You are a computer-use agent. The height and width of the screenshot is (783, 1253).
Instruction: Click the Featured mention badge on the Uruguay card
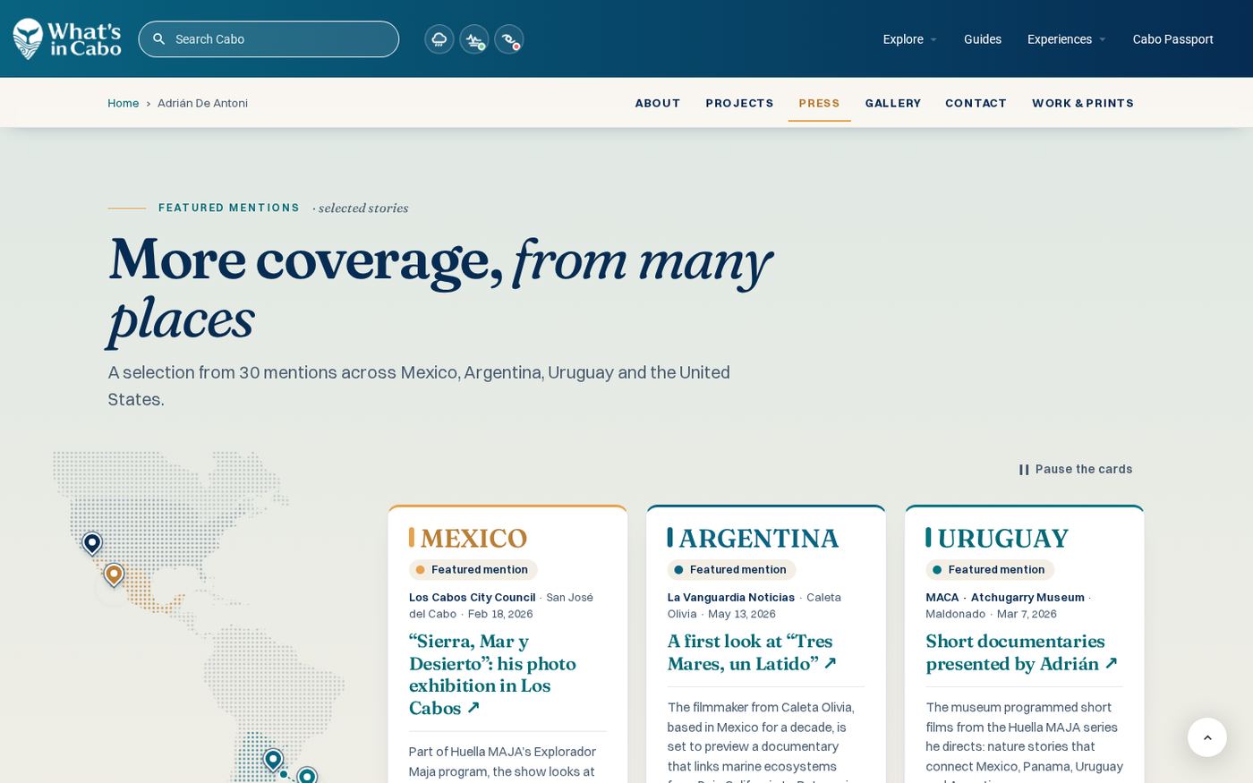coord(990,570)
